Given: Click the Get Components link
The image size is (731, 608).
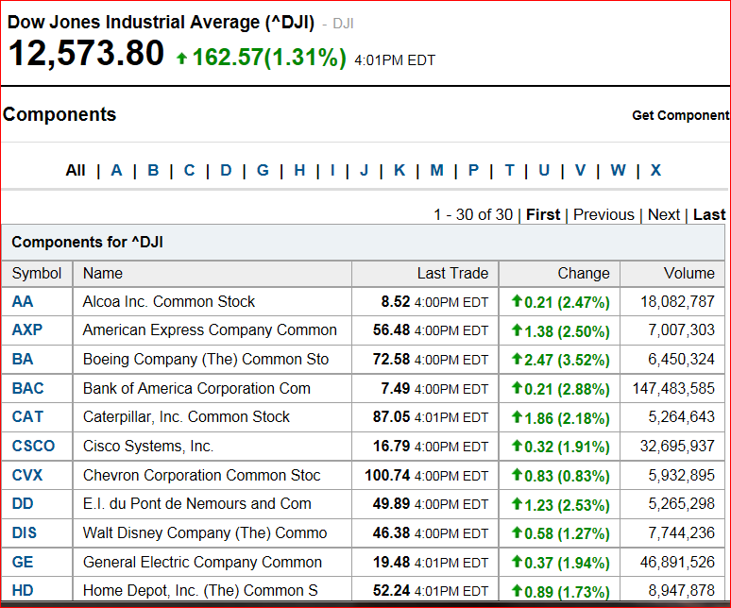Looking at the screenshot, I should pyautogui.click(x=681, y=115).
